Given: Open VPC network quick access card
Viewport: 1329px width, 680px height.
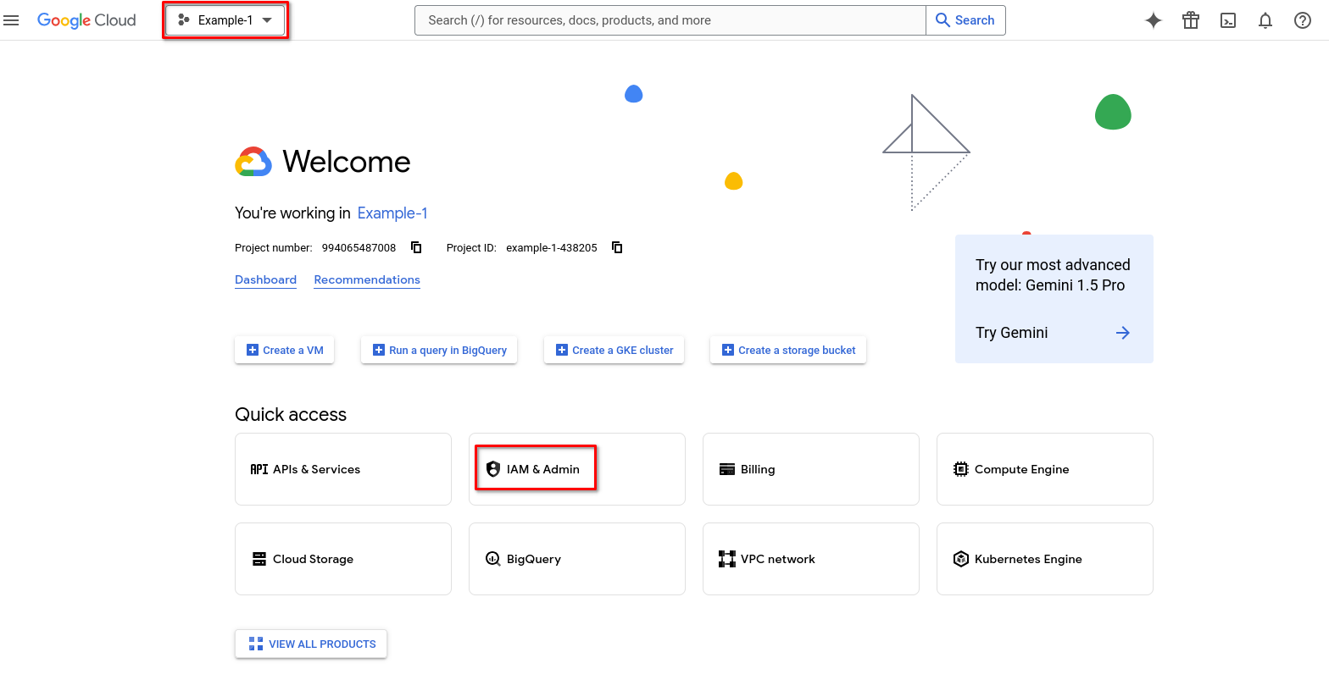Looking at the screenshot, I should [x=811, y=559].
